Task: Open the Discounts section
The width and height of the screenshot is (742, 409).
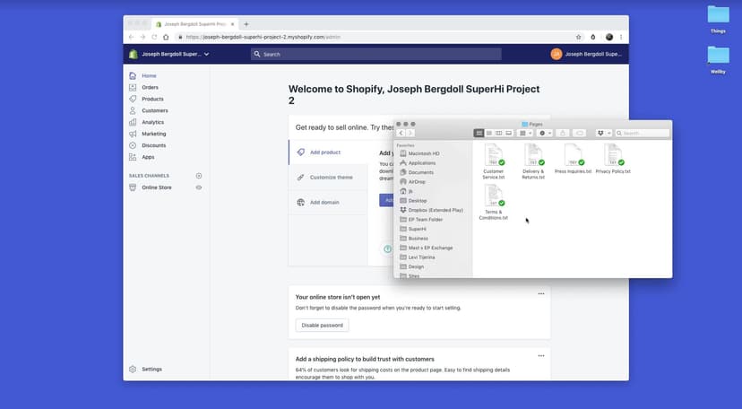Action: [153, 145]
